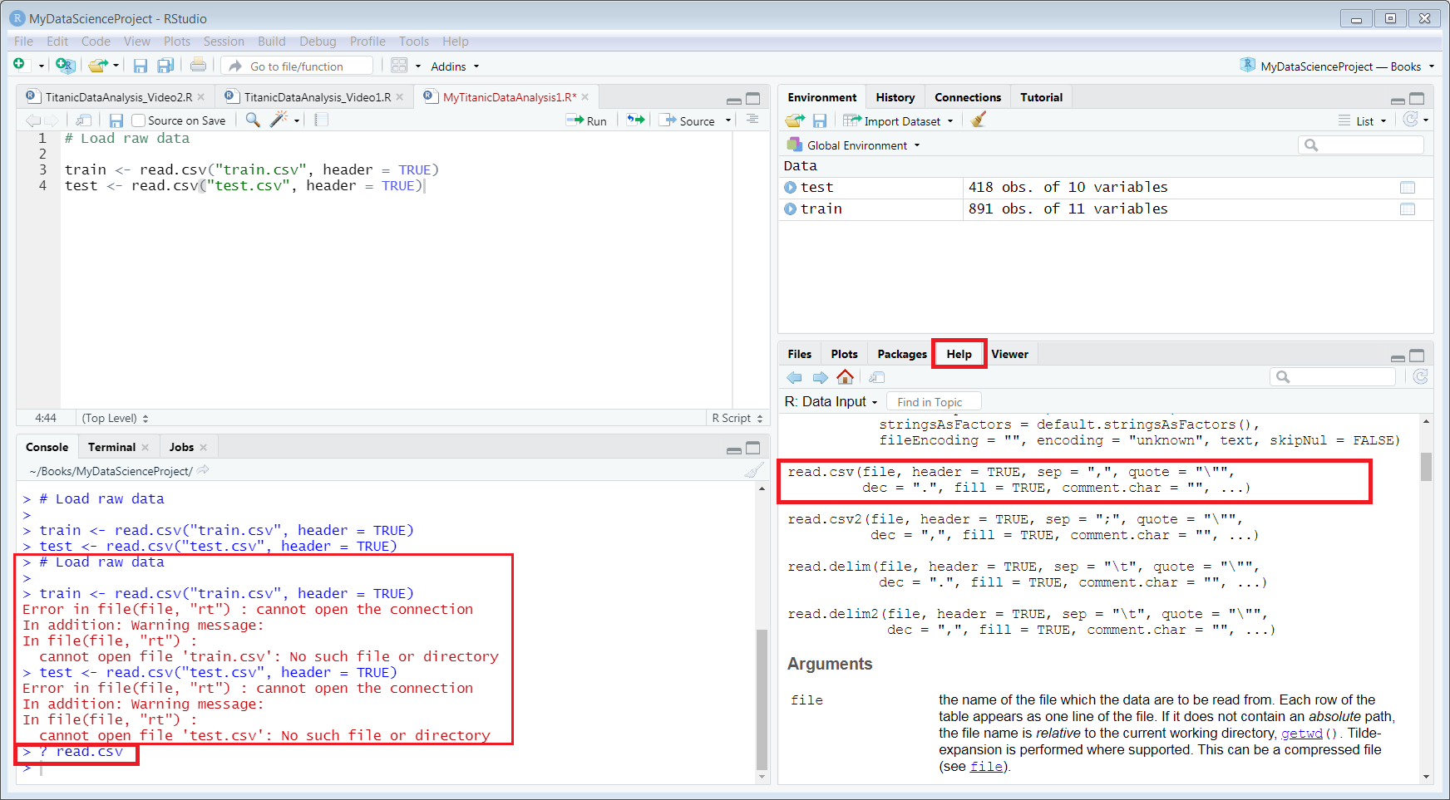Click the print document icon

(198, 66)
